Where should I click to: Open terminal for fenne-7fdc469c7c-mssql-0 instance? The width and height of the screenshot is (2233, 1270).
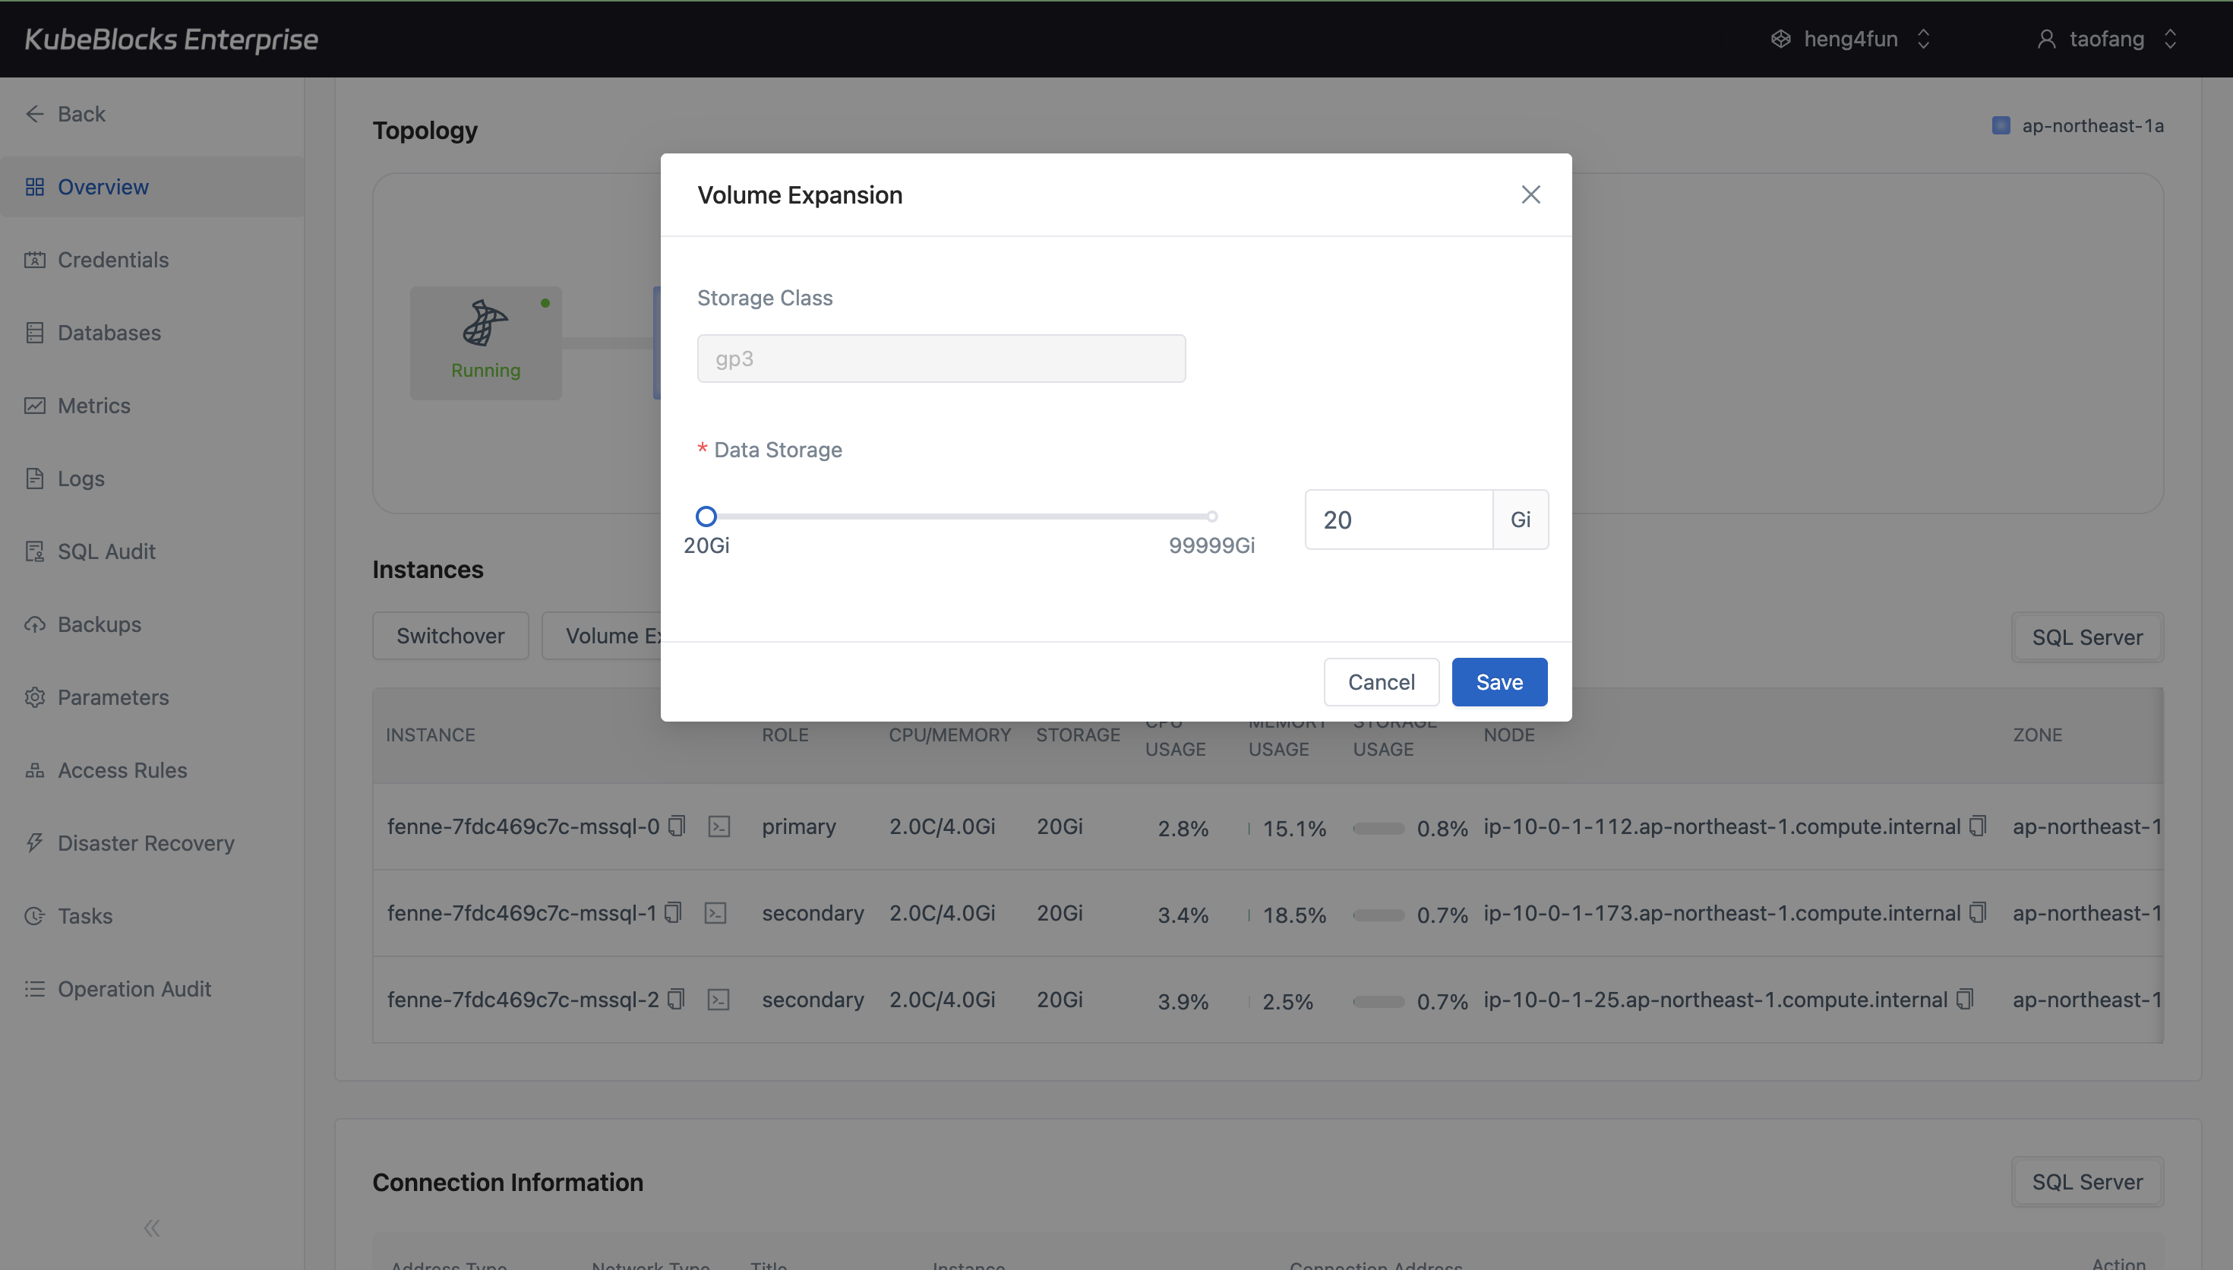click(719, 826)
